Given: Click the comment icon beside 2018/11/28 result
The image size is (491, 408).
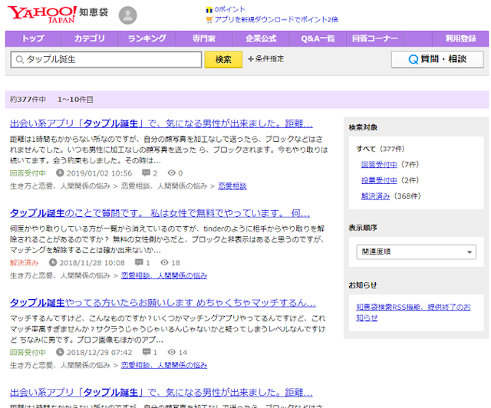Looking at the screenshot, I should (x=139, y=262).
